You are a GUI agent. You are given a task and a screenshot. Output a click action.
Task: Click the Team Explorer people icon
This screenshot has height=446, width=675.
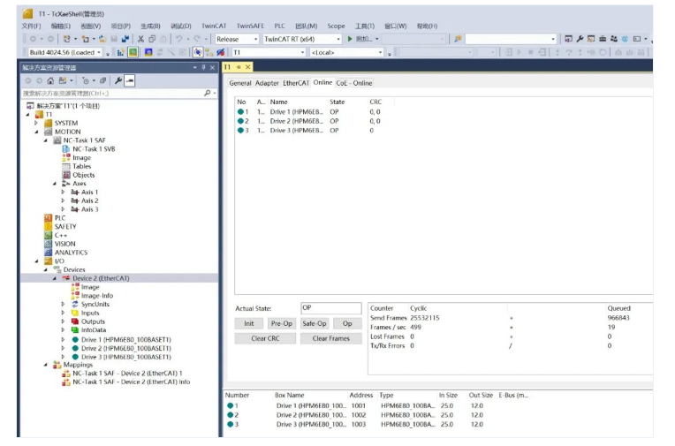point(614,39)
